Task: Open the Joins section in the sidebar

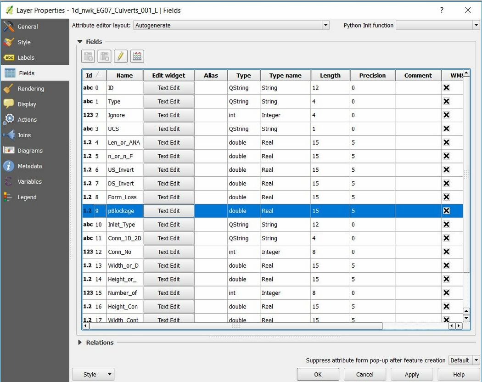Action: (24, 135)
